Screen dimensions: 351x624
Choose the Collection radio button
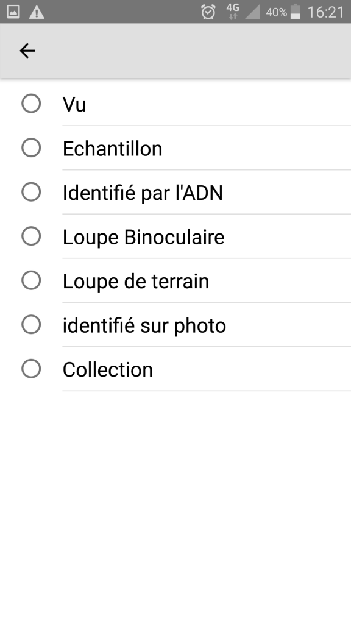(x=31, y=369)
